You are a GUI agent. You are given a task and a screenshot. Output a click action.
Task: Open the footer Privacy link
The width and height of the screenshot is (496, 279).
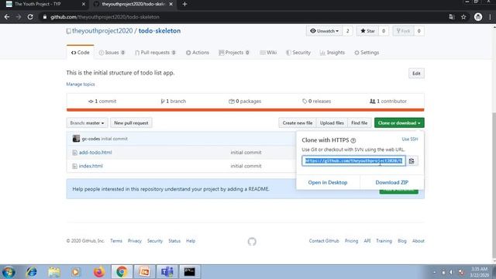click(134, 241)
